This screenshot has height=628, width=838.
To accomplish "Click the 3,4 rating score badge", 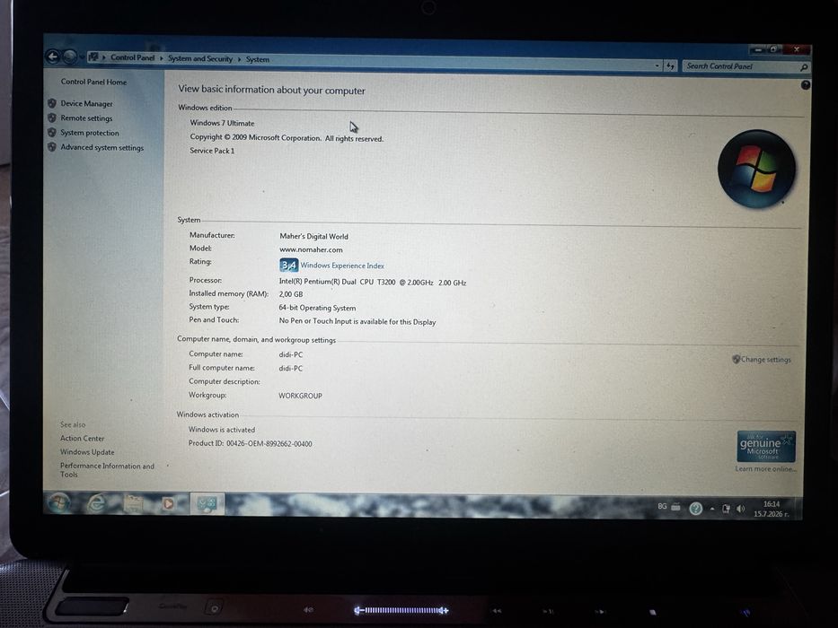I will [288, 265].
